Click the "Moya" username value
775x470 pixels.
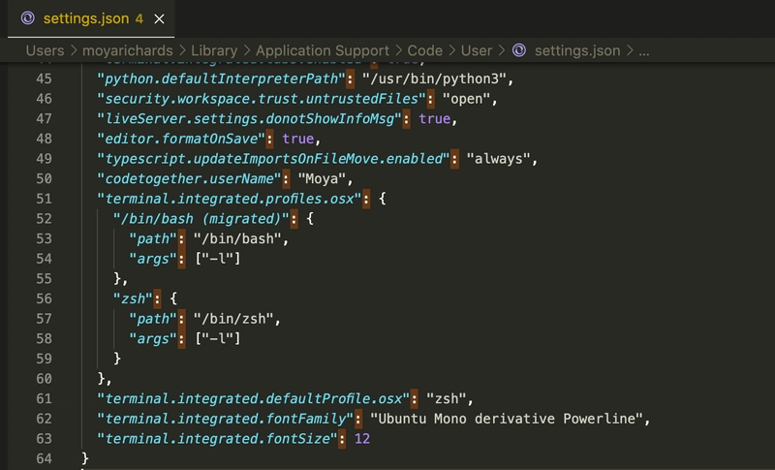(322, 178)
